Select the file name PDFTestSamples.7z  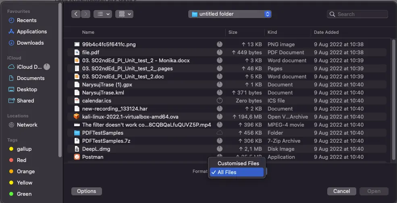pos(106,141)
